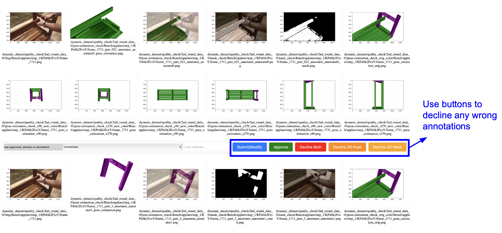
Task: Click the caption ending 'pose_estimation_z270.png'
Action: 377,128
